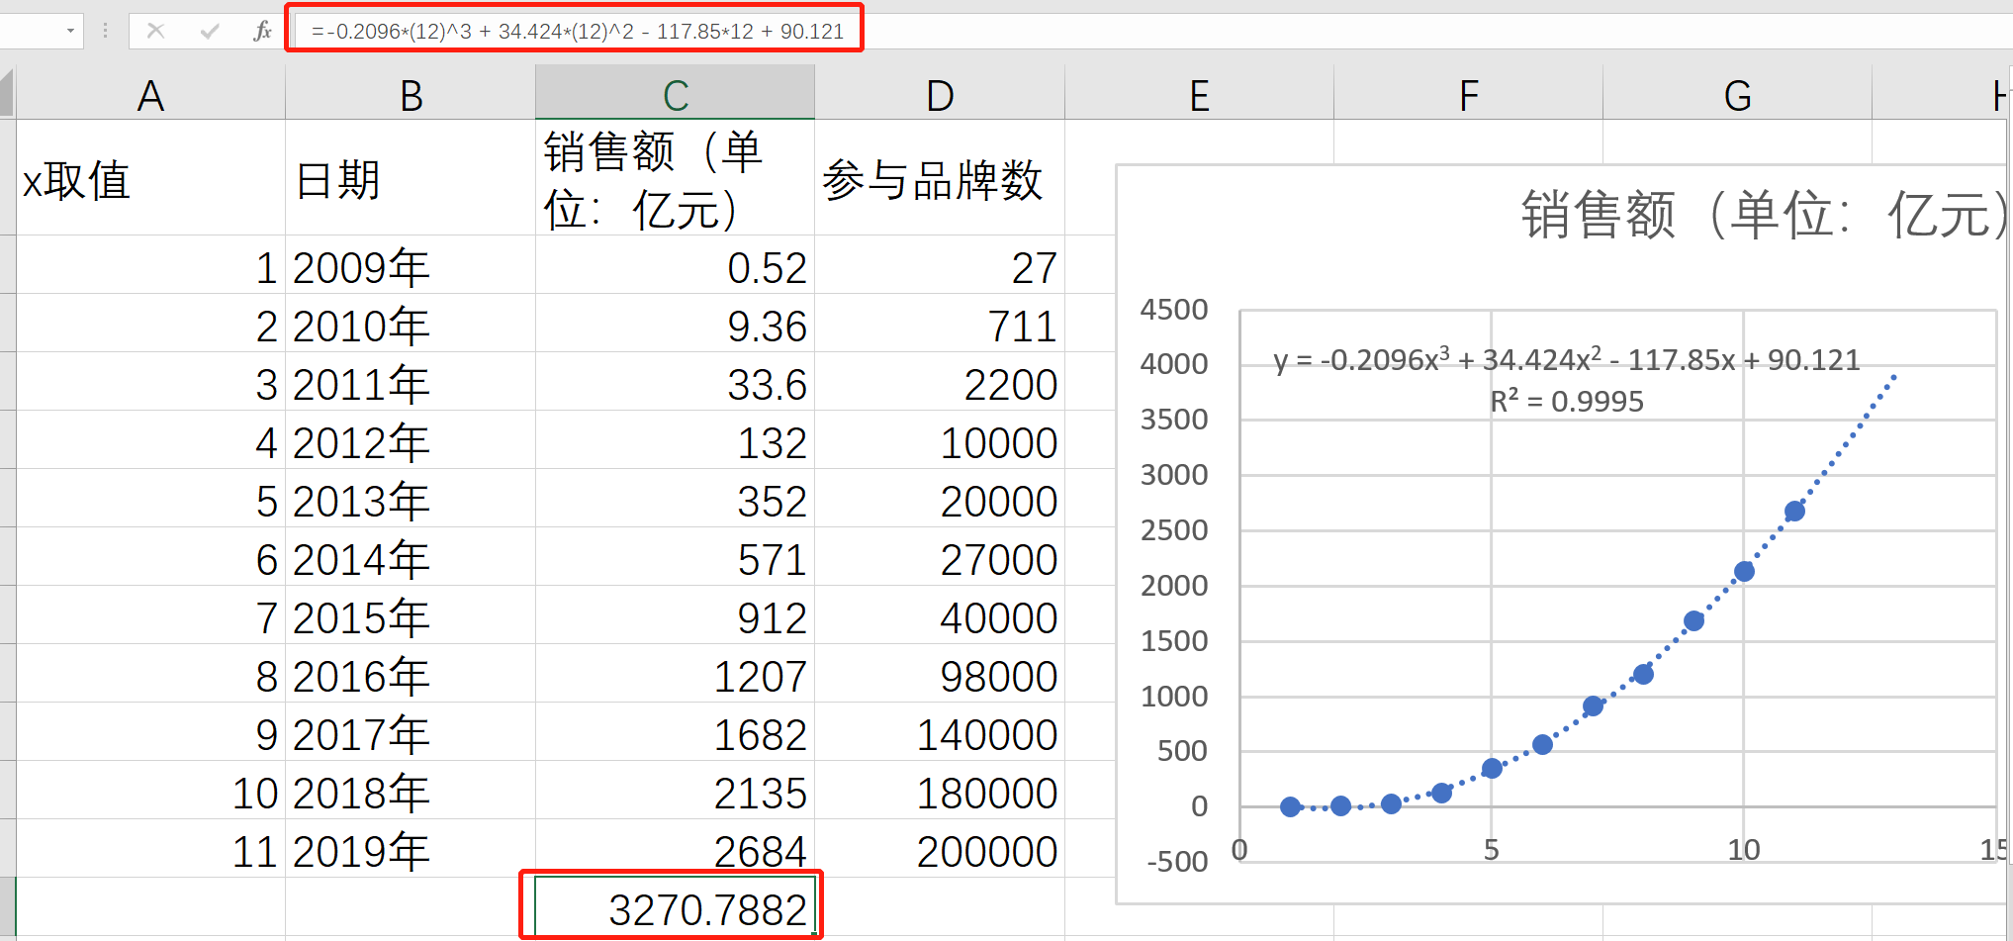
Task: Select the "参与品牌数" header cell
Action: coord(940,178)
